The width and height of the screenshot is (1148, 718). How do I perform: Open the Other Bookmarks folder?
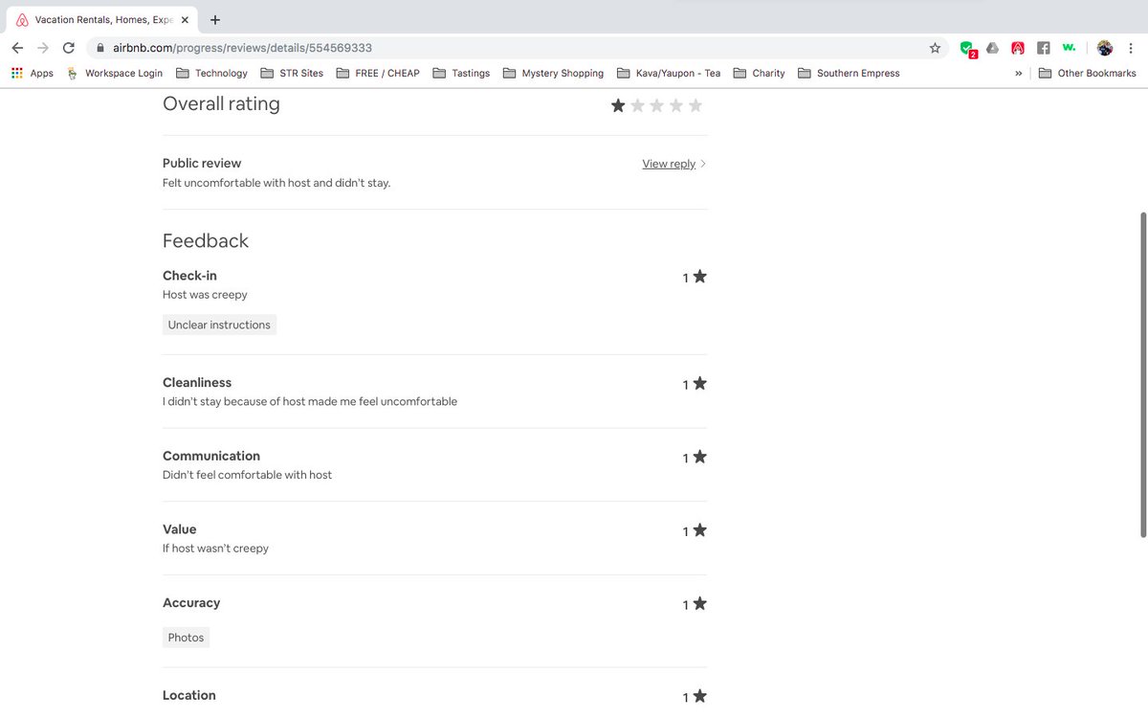click(1088, 73)
